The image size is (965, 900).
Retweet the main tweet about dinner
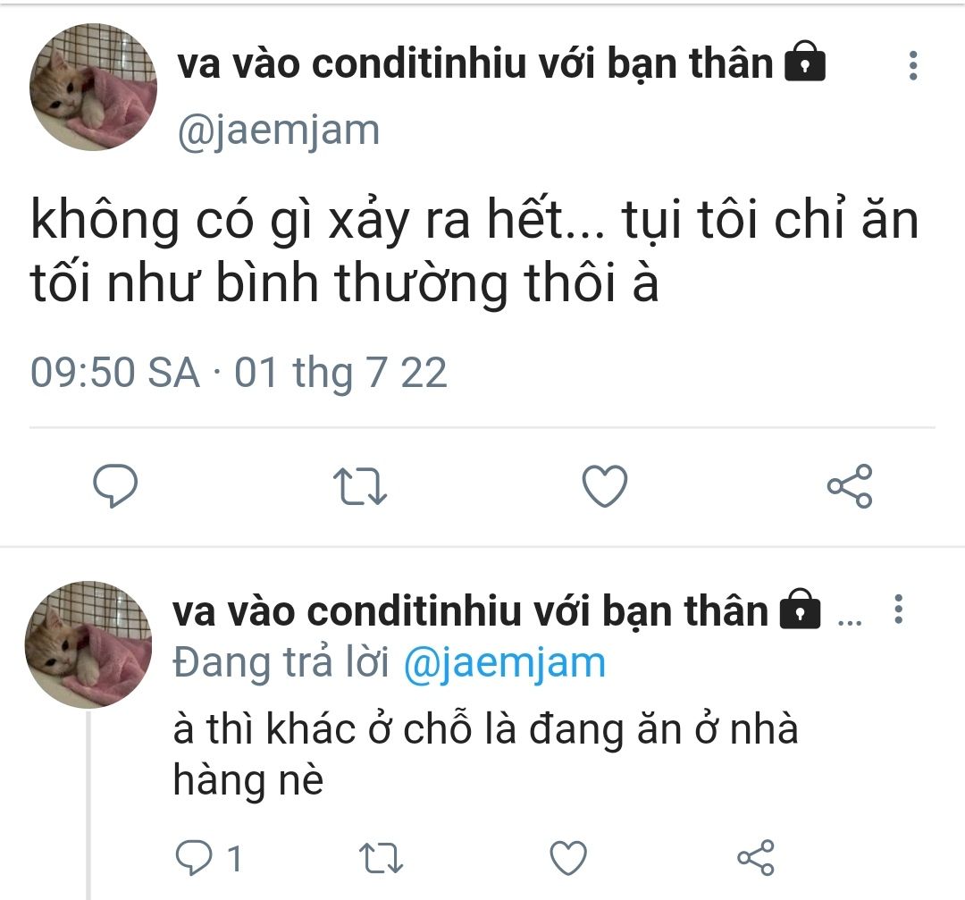360,486
